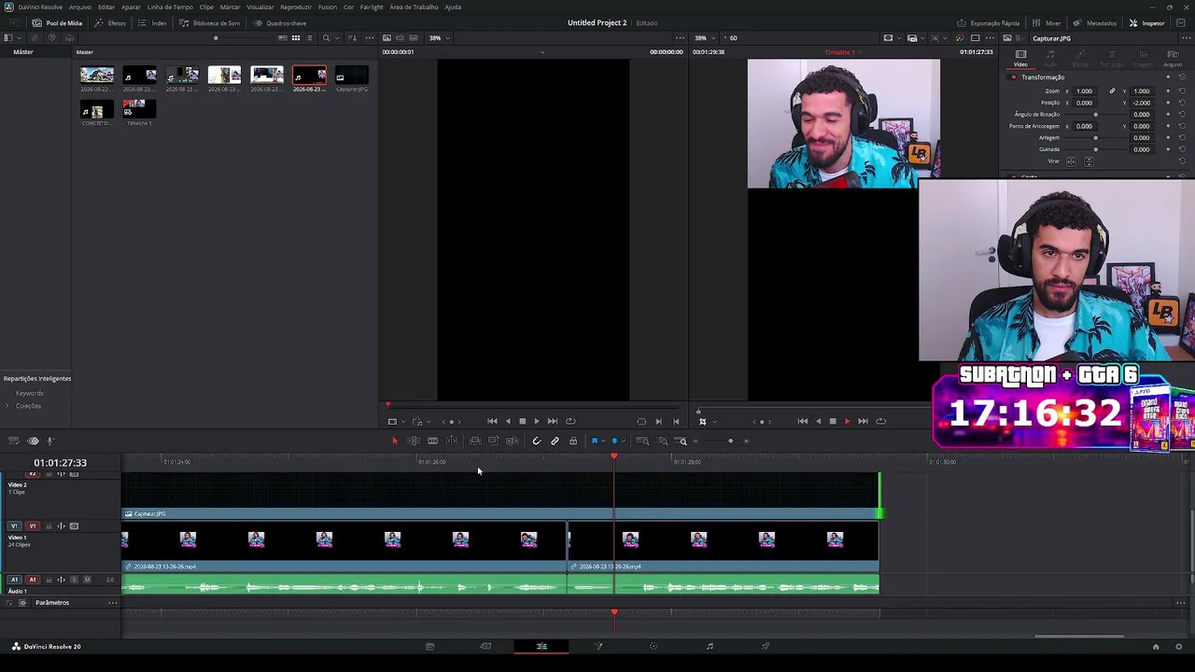Add a keyframe for Zoom
Screen dimensions: 1195x672
pos(1168,91)
